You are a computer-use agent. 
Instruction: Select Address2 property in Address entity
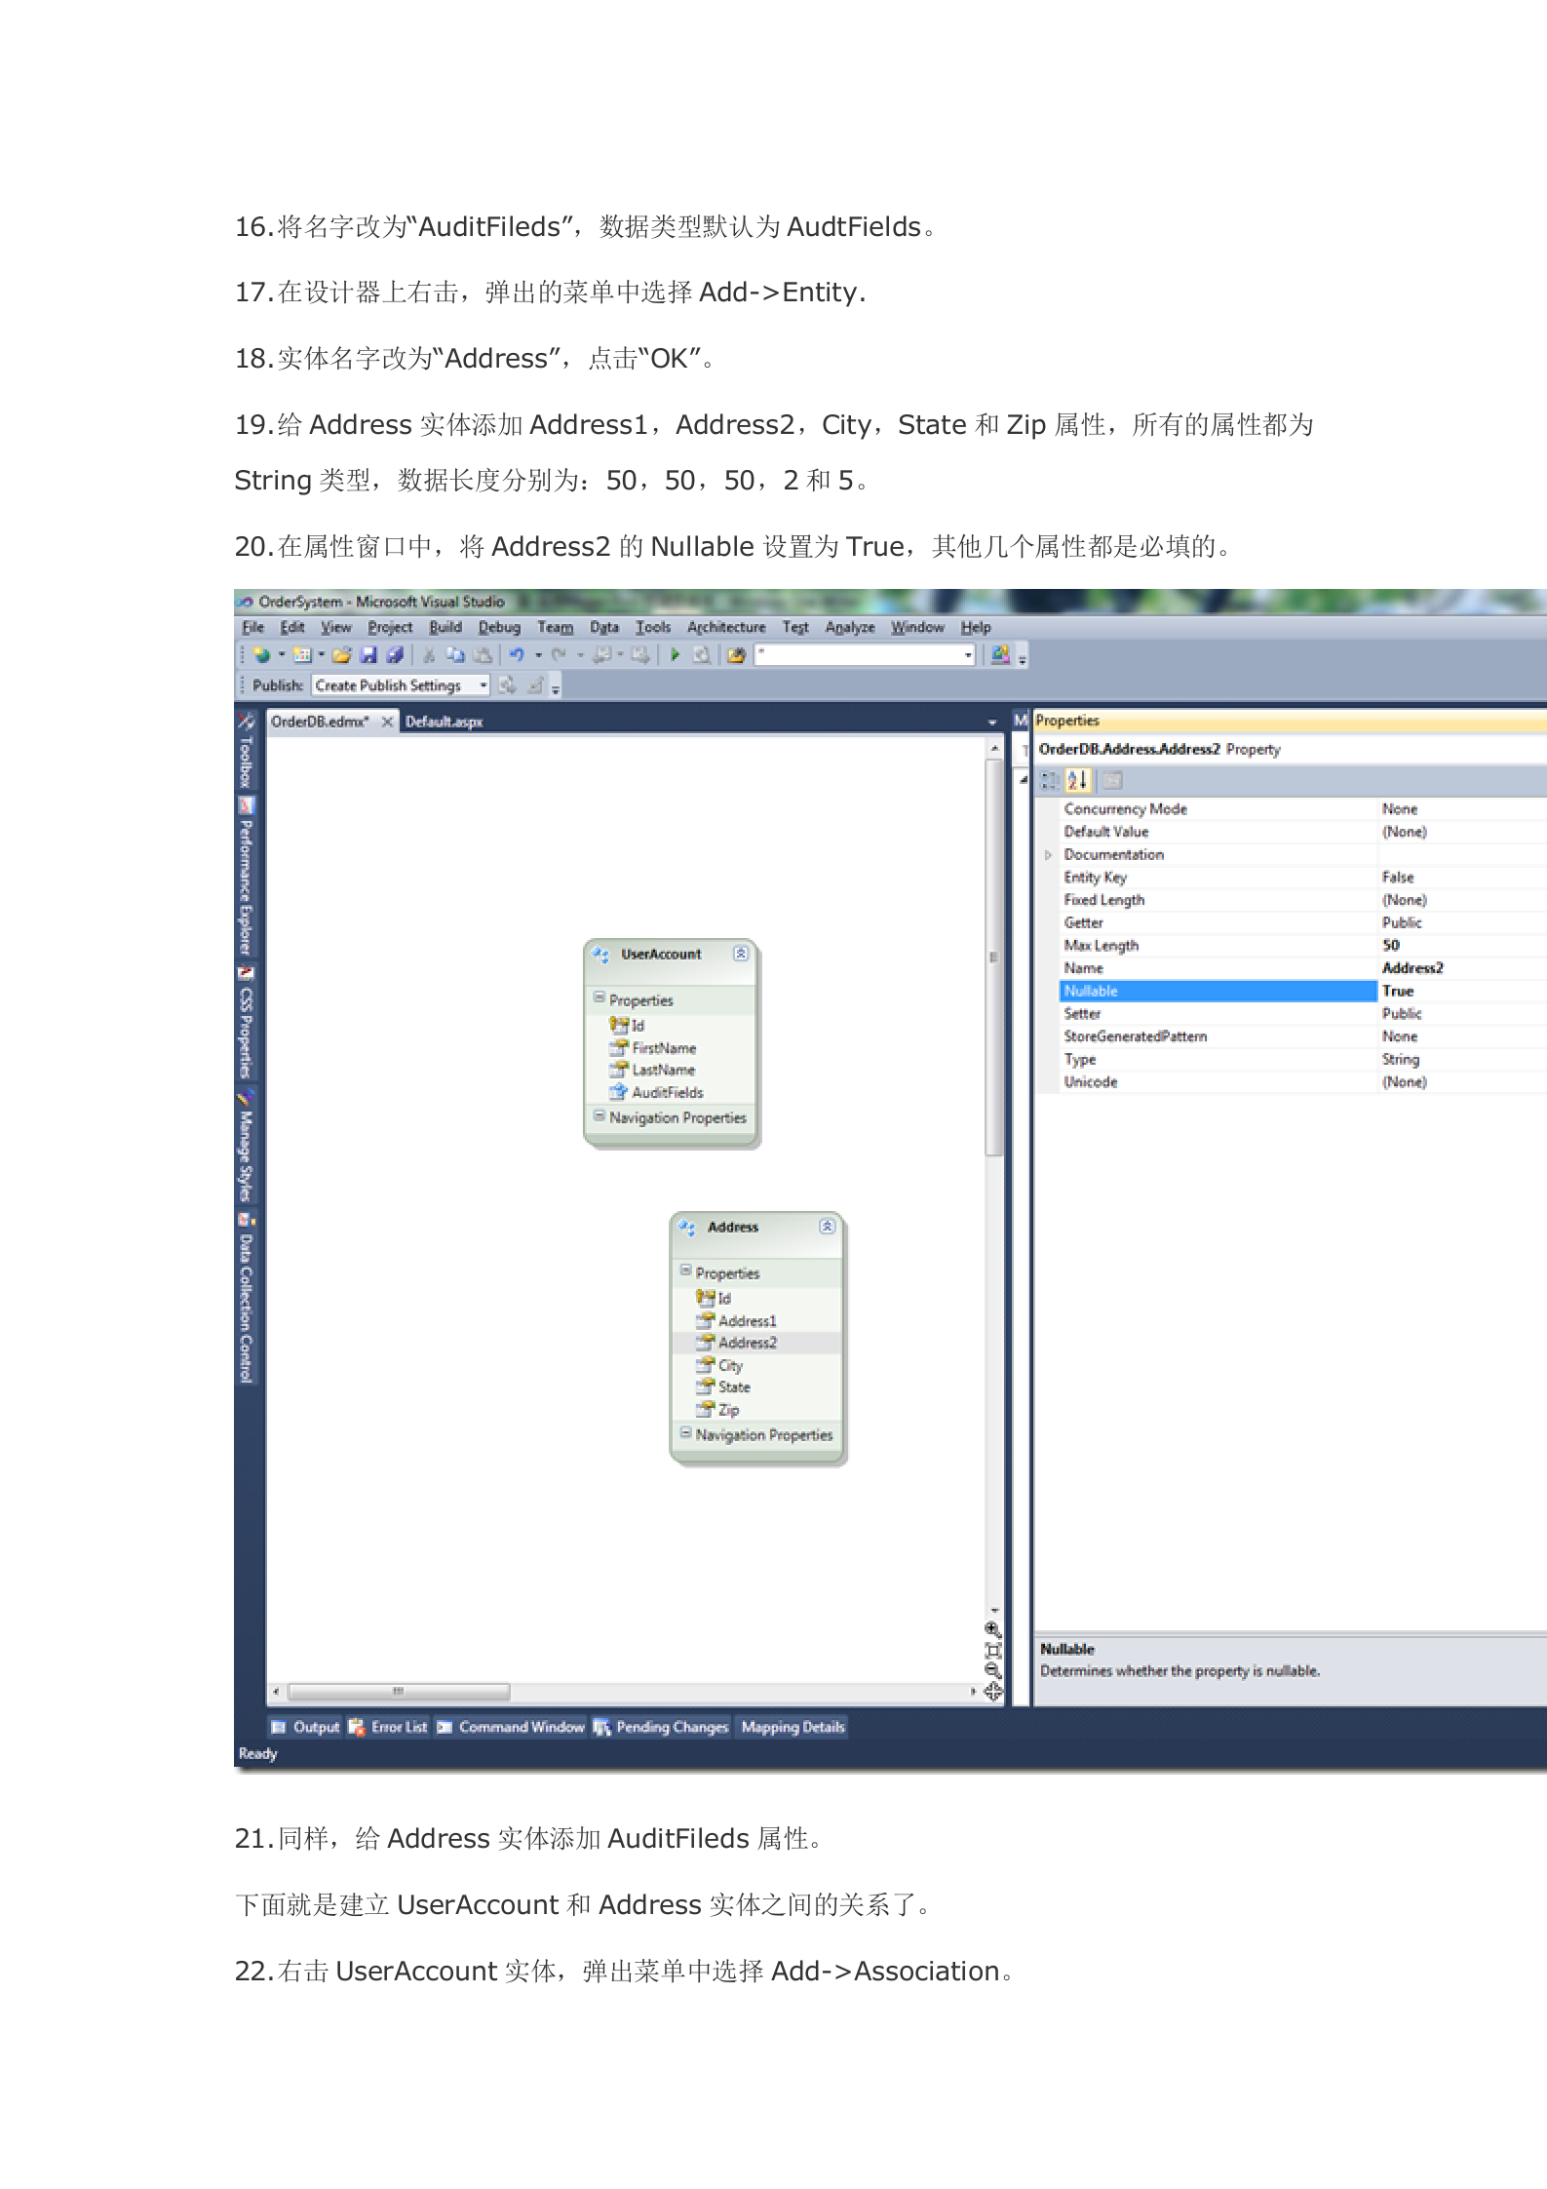[x=747, y=1343]
